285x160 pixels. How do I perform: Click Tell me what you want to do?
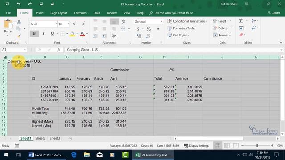pyautogui.click(x=171, y=13)
